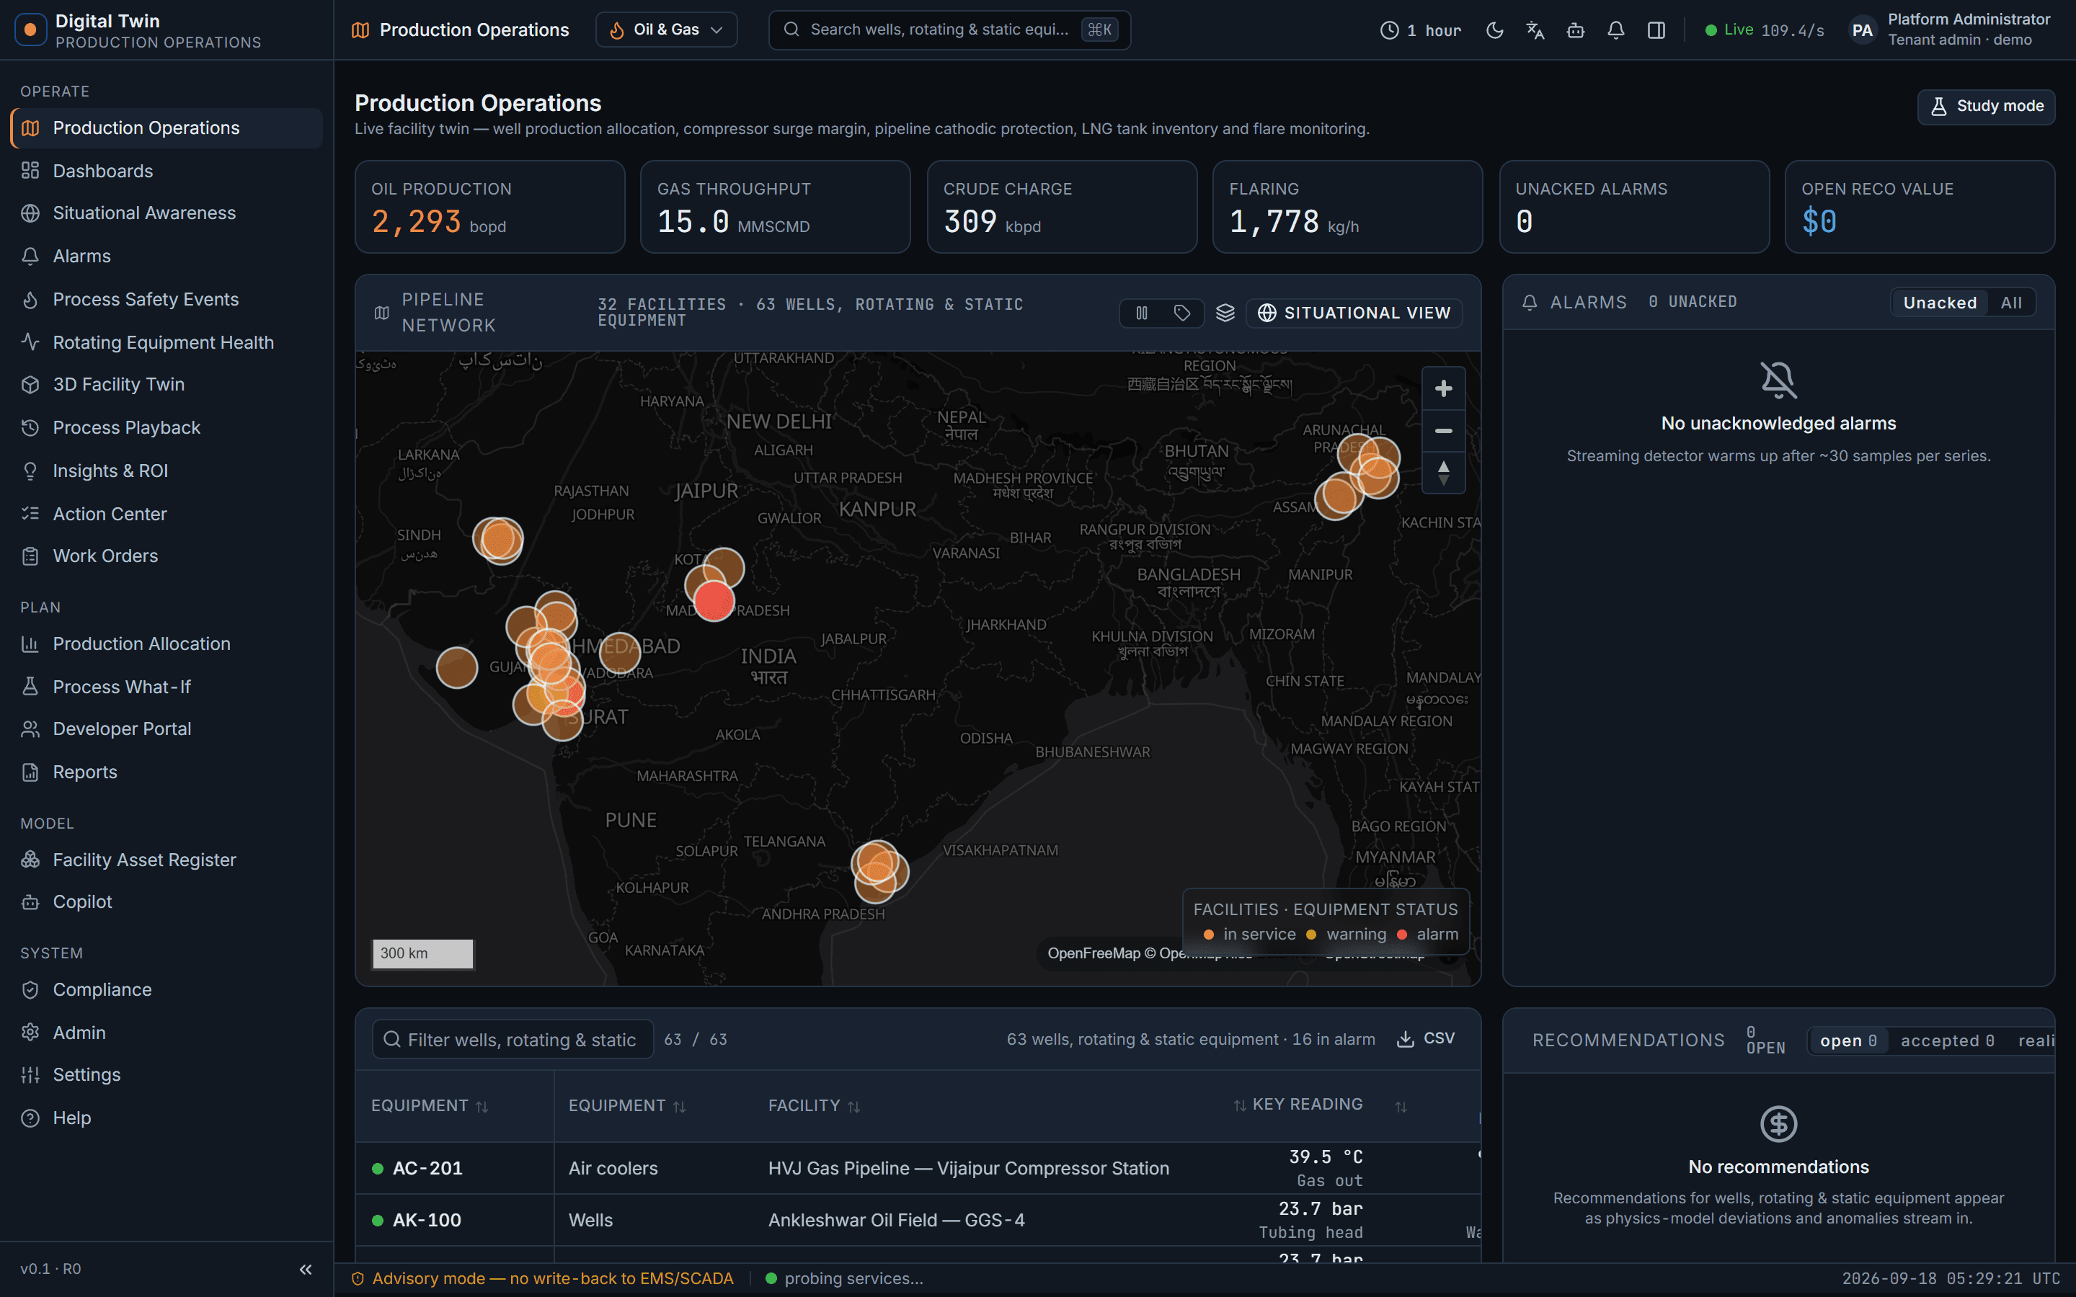Go to Situational Awareness page
Image resolution: width=2076 pixels, height=1297 pixels.
pyautogui.click(x=167, y=213)
